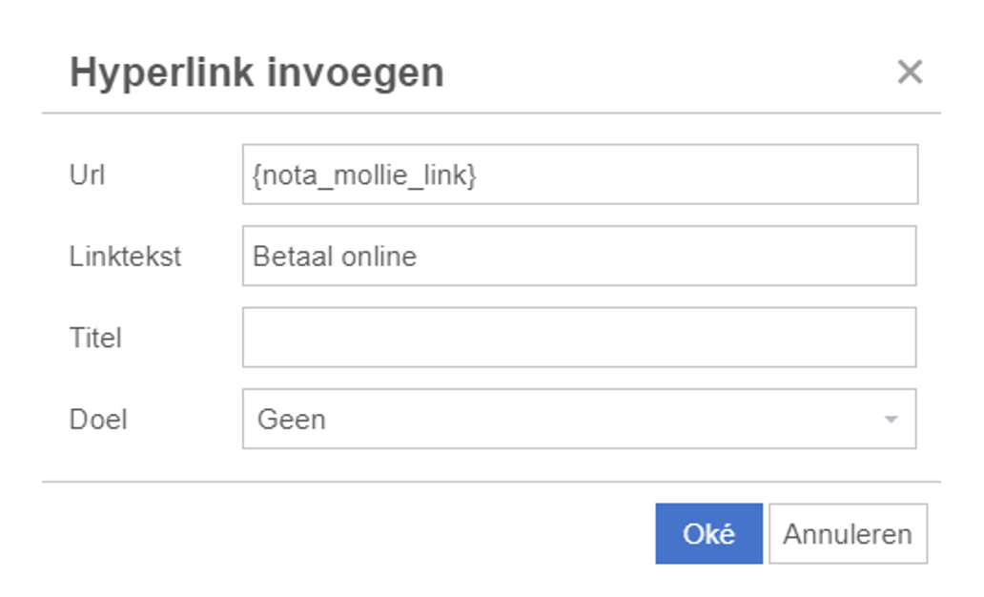Select the Geen value text in Doel
The image size is (984, 597).
pos(292,419)
